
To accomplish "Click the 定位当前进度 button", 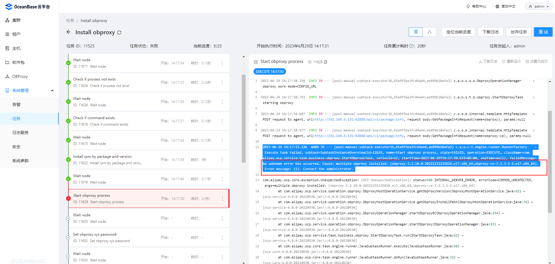I will pyautogui.click(x=459, y=32).
